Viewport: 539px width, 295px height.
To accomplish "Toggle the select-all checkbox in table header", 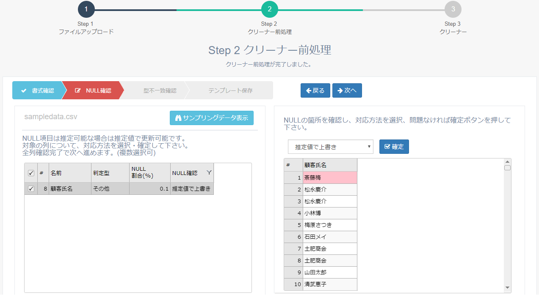I will click(x=31, y=173).
